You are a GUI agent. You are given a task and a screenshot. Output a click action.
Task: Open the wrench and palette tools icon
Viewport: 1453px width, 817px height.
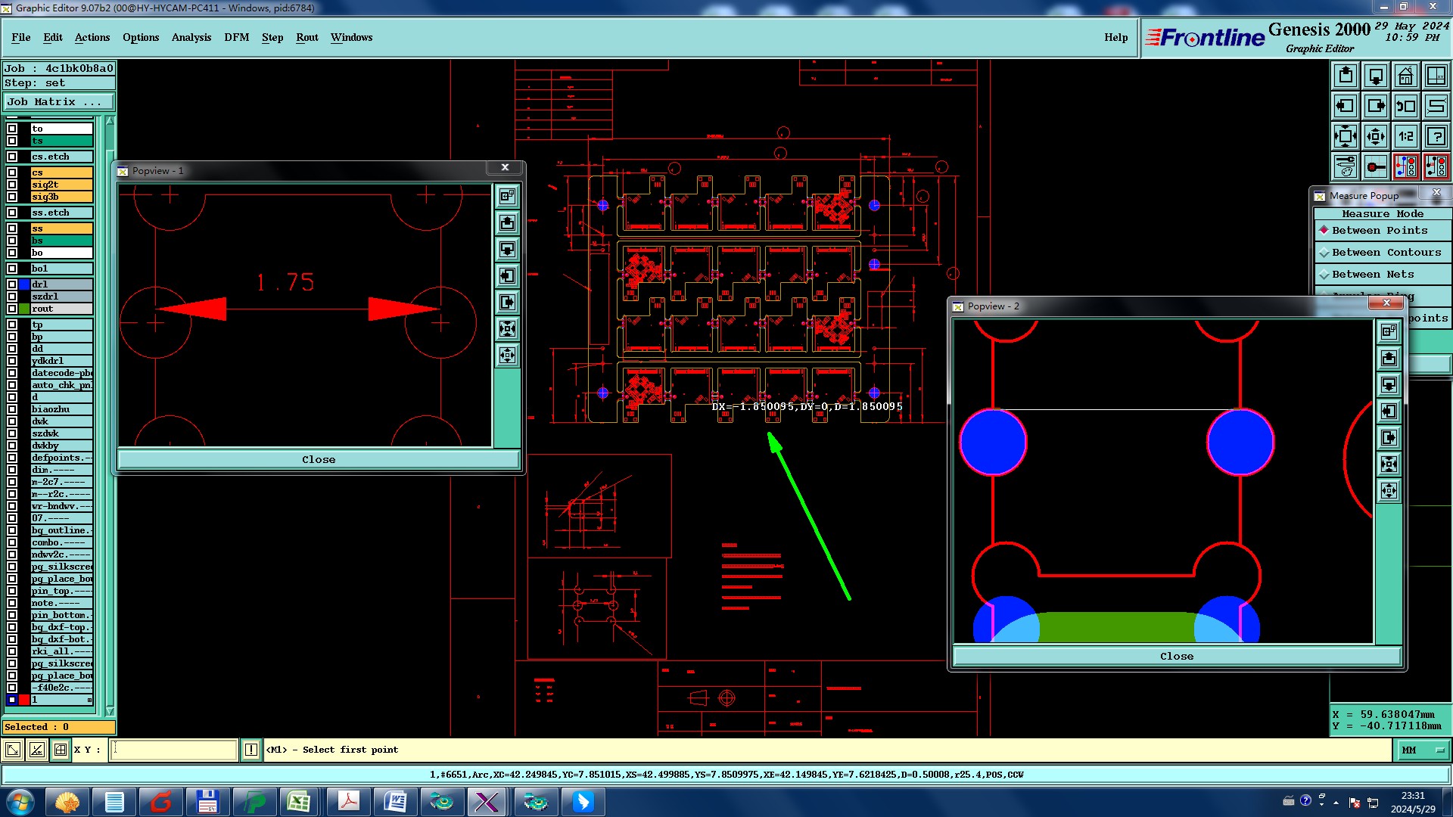click(x=1345, y=166)
